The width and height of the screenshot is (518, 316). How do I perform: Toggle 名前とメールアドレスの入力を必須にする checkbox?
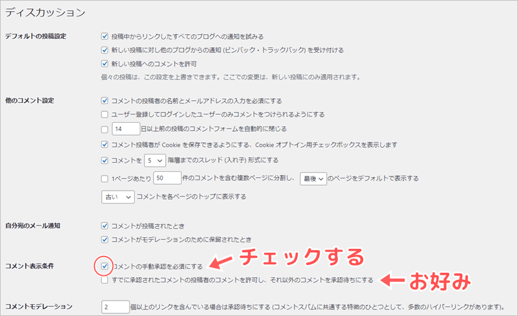click(106, 101)
